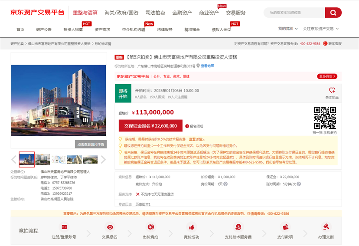Select the 资产需求 menu item
Image resolution: width=359 pixels, height=246 pixels.
102,30
